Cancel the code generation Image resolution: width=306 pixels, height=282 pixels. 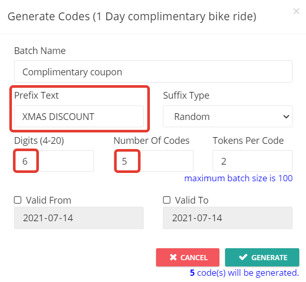188,258
